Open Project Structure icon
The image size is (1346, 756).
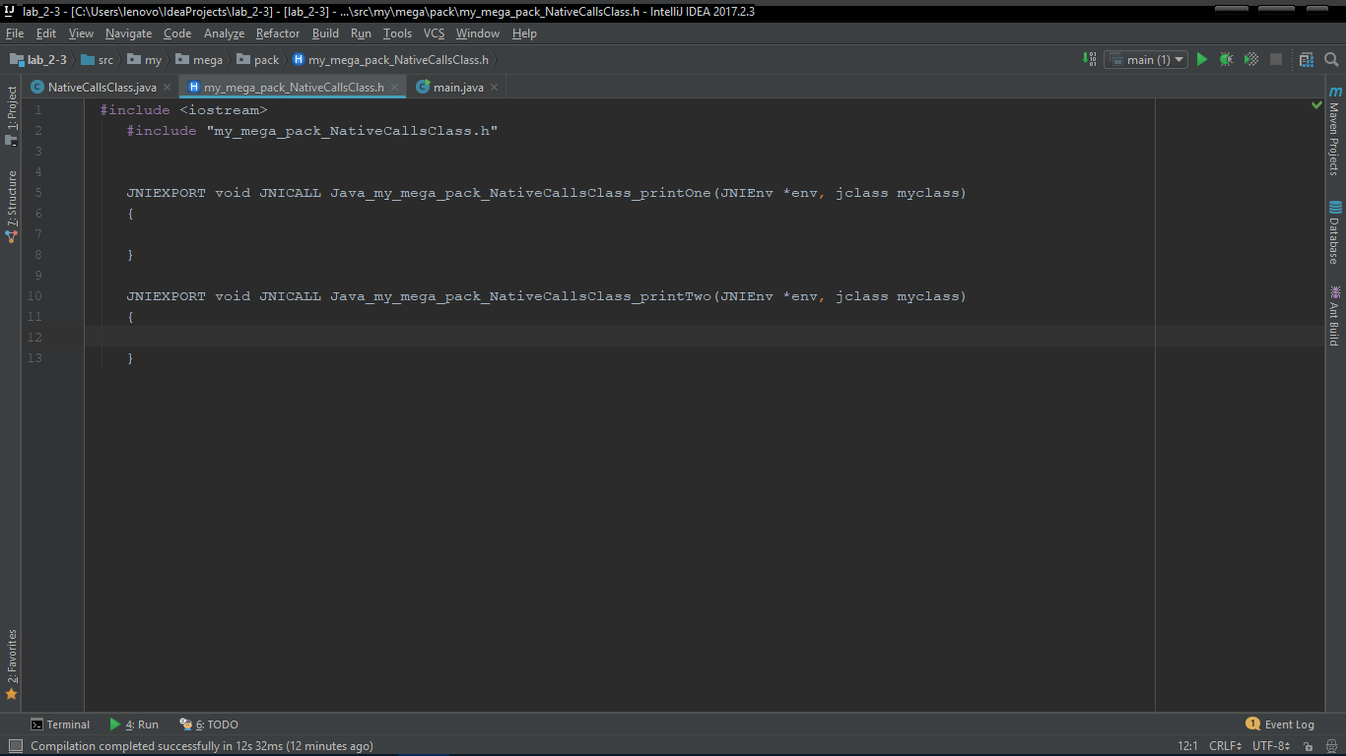[x=1307, y=59]
